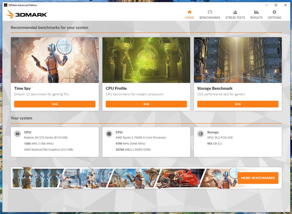The width and height of the screenshot is (292, 214).
Task: Click the red Legion bike banner image
Action: pos(181,178)
